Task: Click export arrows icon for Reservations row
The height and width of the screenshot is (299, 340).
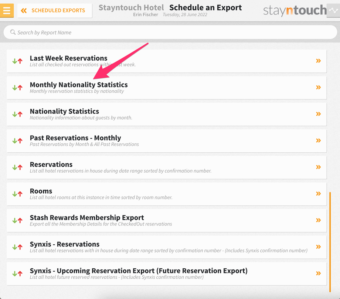Action: pos(17,167)
